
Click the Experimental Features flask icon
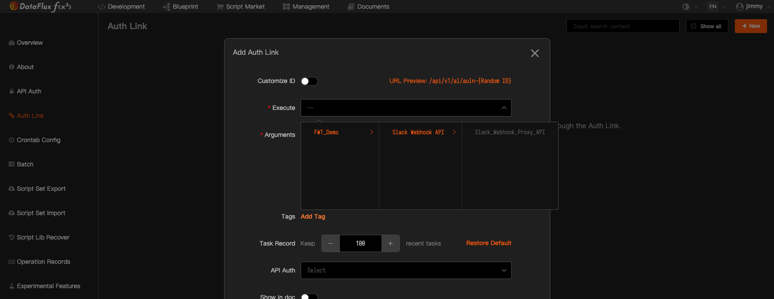click(12, 286)
